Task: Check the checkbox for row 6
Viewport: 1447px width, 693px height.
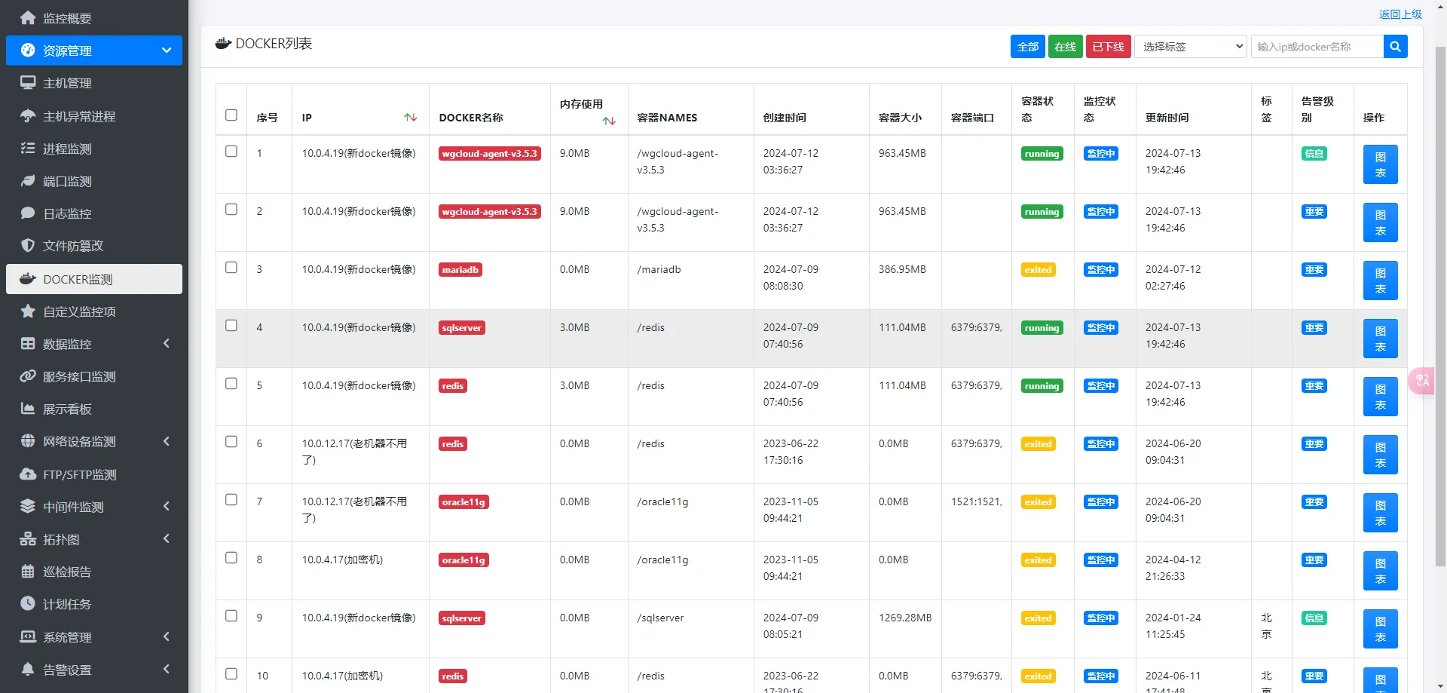Action: (x=231, y=441)
